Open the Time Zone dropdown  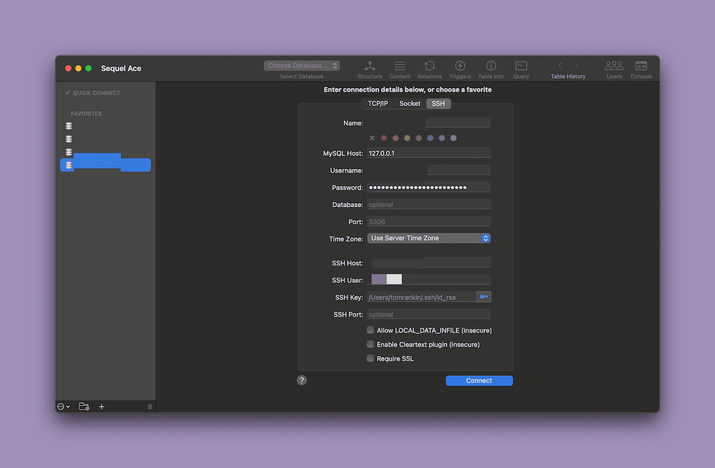coord(429,238)
